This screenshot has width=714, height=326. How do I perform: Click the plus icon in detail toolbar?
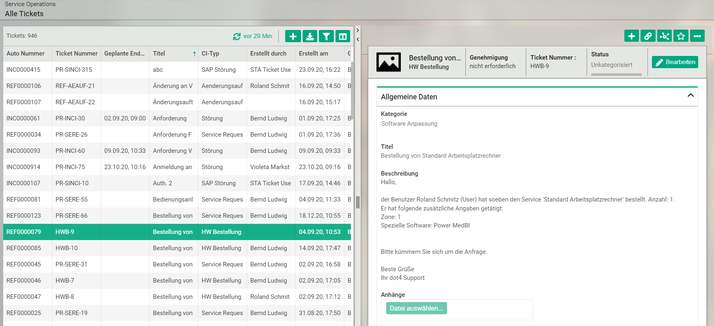point(632,36)
